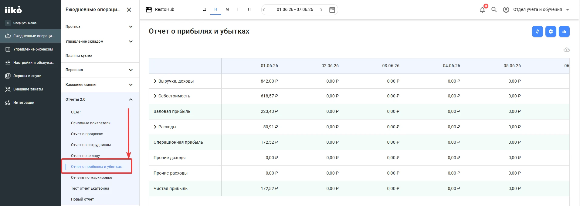Click the search magnifier icon
The width and height of the screenshot is (580, 206).
pyautogui.click(x=494, y=10)
